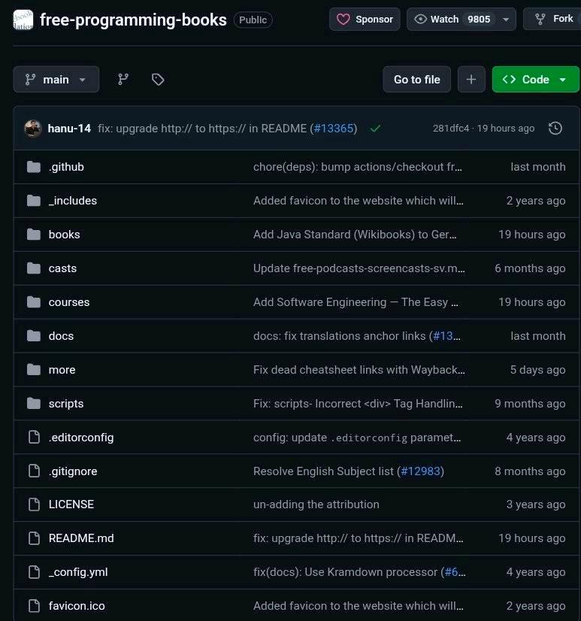Click the favicon.ico file icon
The width and height of the screenshot is (581, 621).
tap(34, 606)
